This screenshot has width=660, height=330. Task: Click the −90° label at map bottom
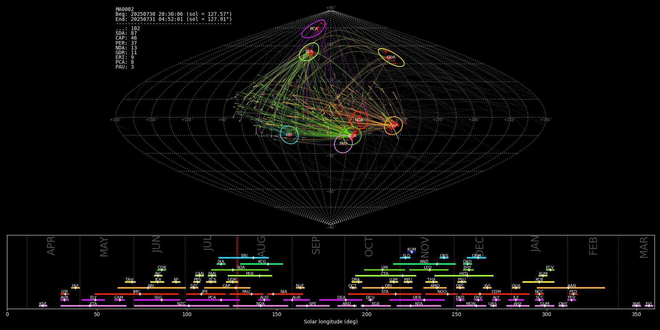click(x=331, y=228)
